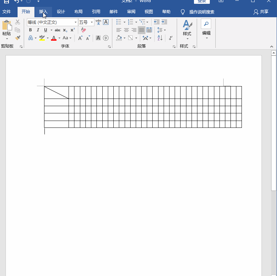The image size is (277, 276).
Task: Click the Format Painter brush icon
Action: tap(18, 38)
